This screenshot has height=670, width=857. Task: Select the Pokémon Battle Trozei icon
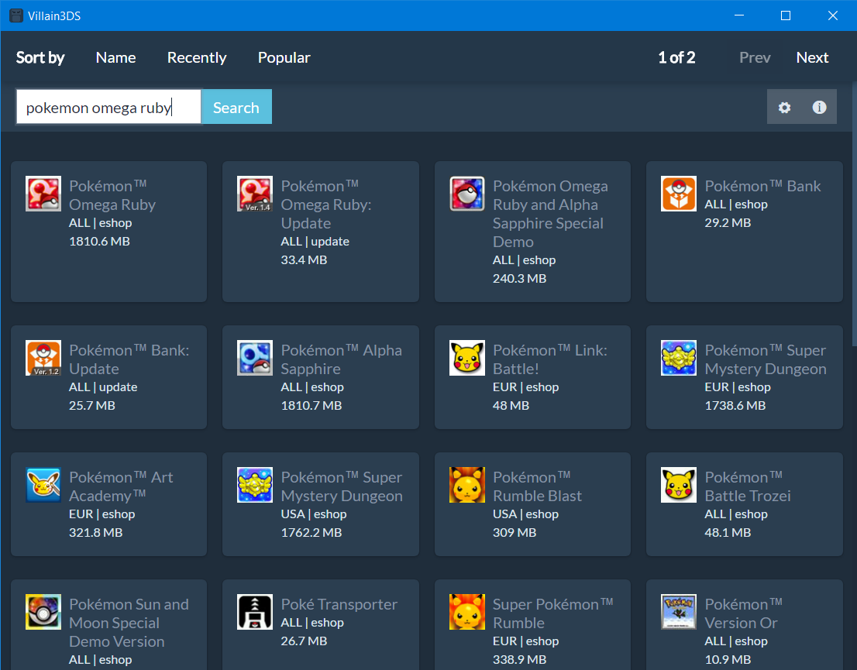pos(678,485)
